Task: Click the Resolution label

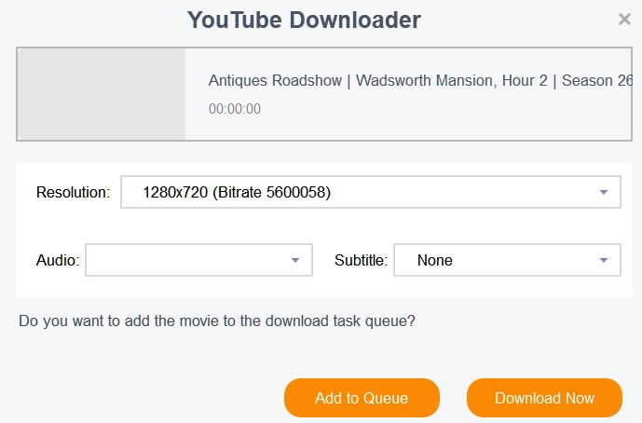Action: click(x=74, y=192)
